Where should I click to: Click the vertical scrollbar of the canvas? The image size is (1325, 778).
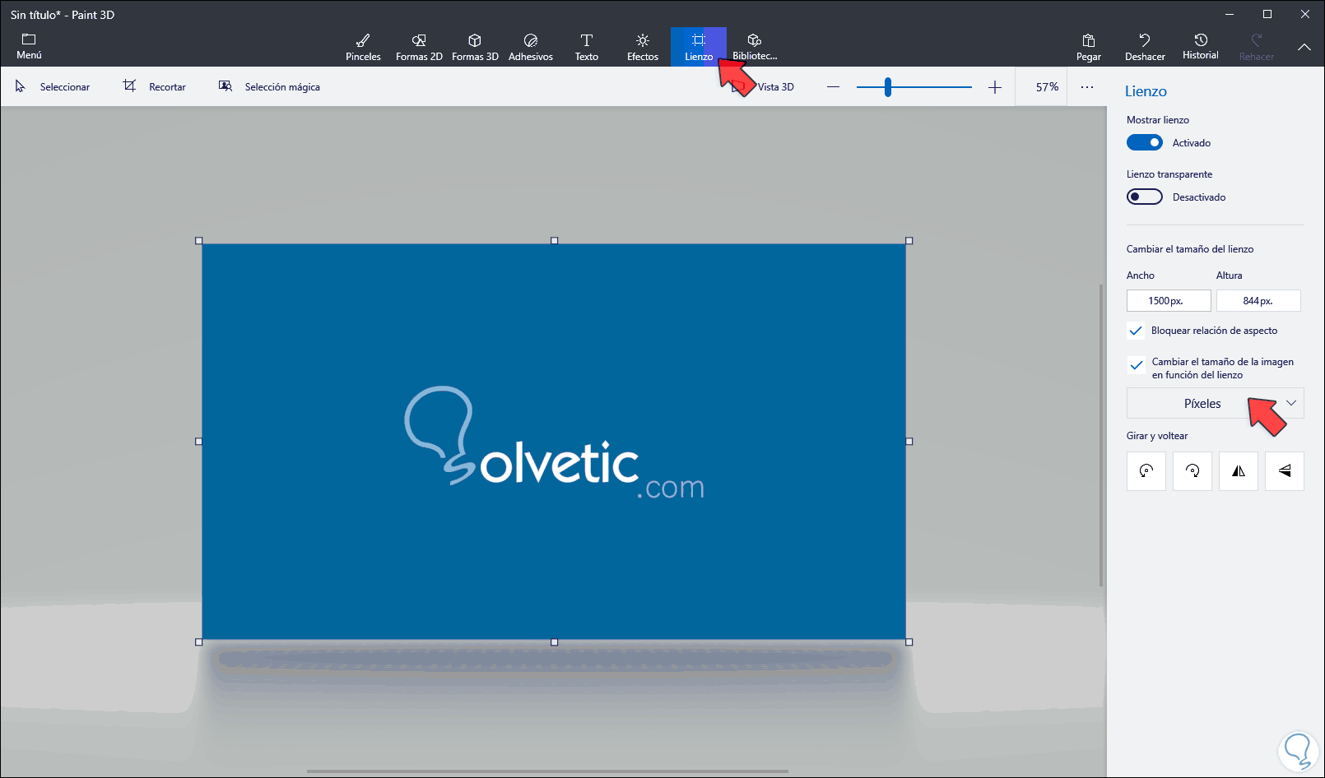coord(1101,435)
